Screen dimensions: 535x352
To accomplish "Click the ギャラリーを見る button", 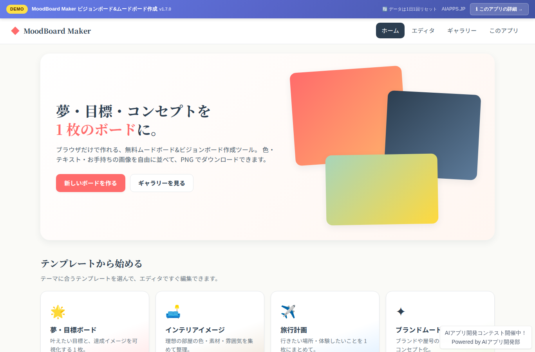I will pos(162,183).
